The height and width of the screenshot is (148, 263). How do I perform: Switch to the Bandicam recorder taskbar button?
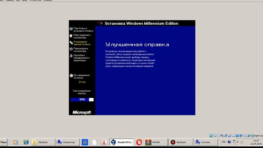click(181, 142)
